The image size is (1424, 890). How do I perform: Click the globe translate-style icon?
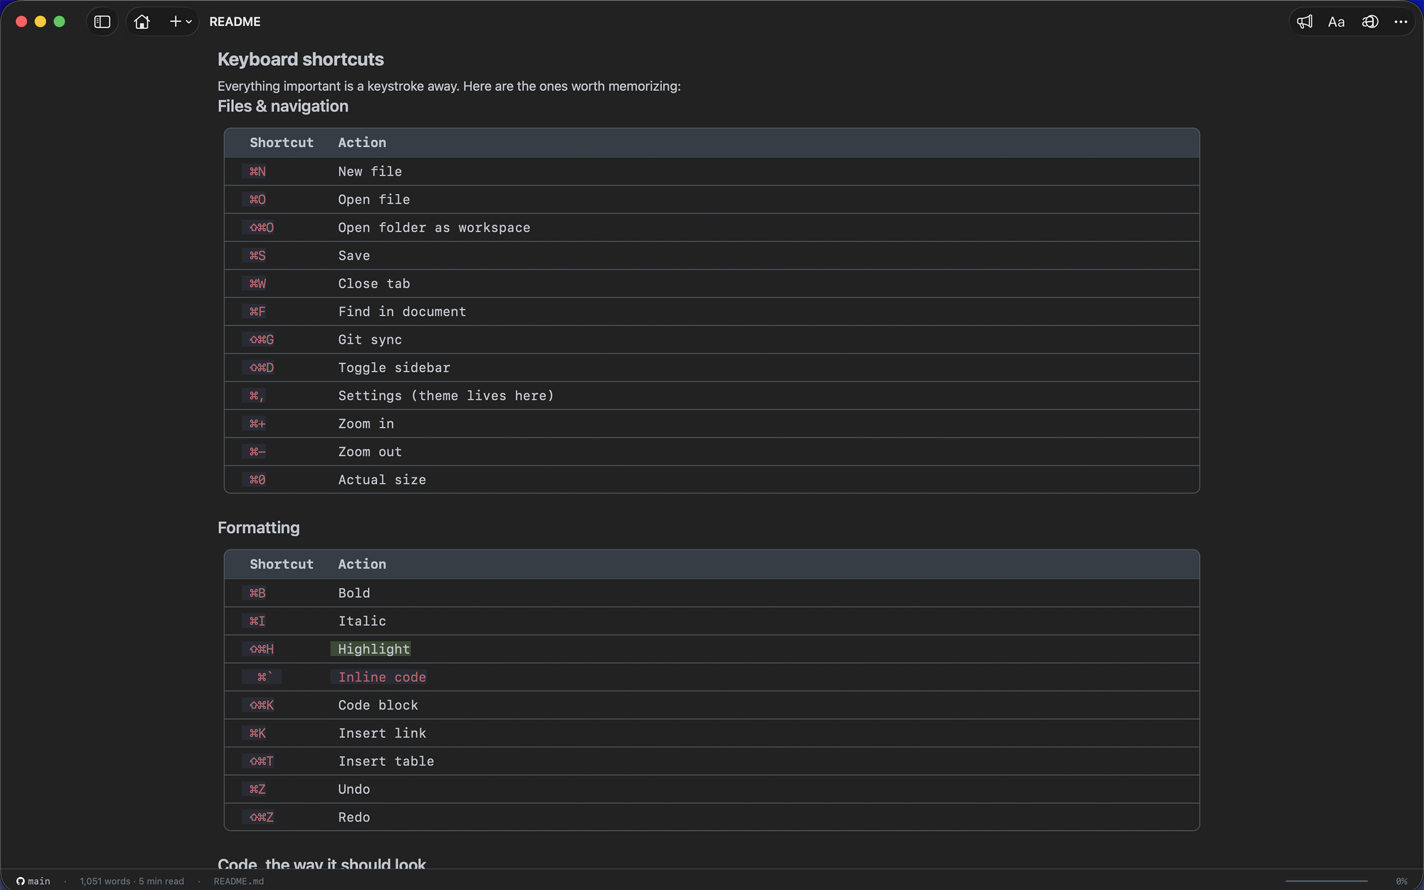pos(1370,22)
